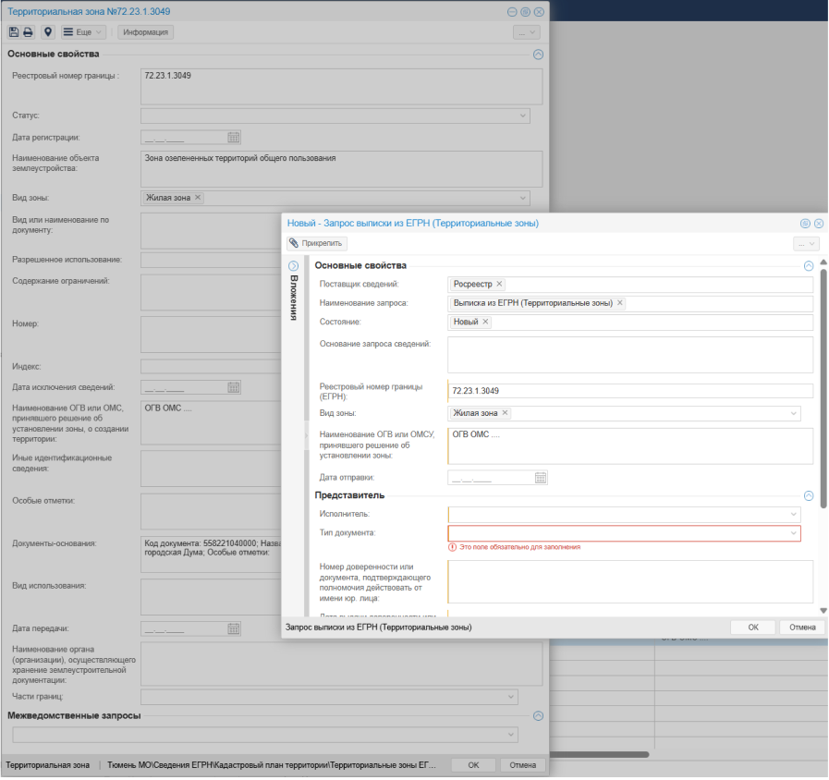Screen dimensions: 829x780
Task: Confirm the request with OK button
Action: tap(753, 627)
